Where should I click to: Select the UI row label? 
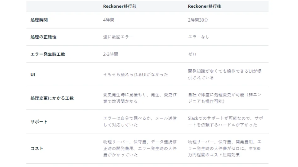point(33,75)
